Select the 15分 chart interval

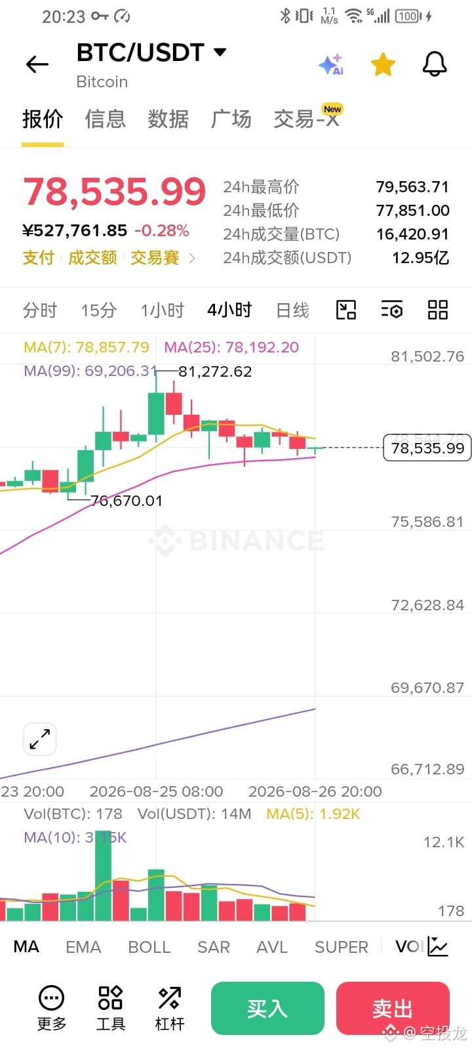98,310
